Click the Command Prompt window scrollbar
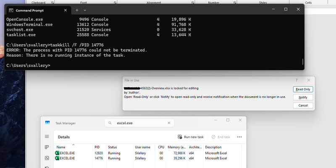The image size is (336, 168). tap(302, 62)
